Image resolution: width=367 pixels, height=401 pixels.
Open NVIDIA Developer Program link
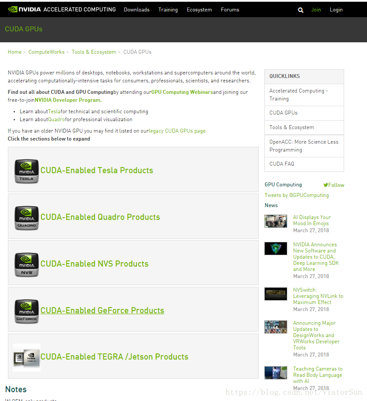click(68, 100)
